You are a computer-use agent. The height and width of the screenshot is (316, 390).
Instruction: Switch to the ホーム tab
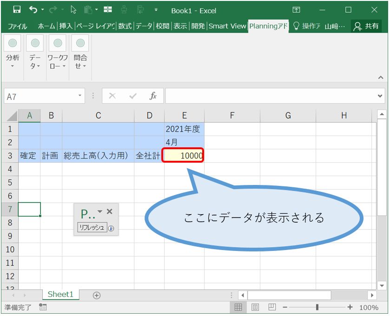click(46, 26)
